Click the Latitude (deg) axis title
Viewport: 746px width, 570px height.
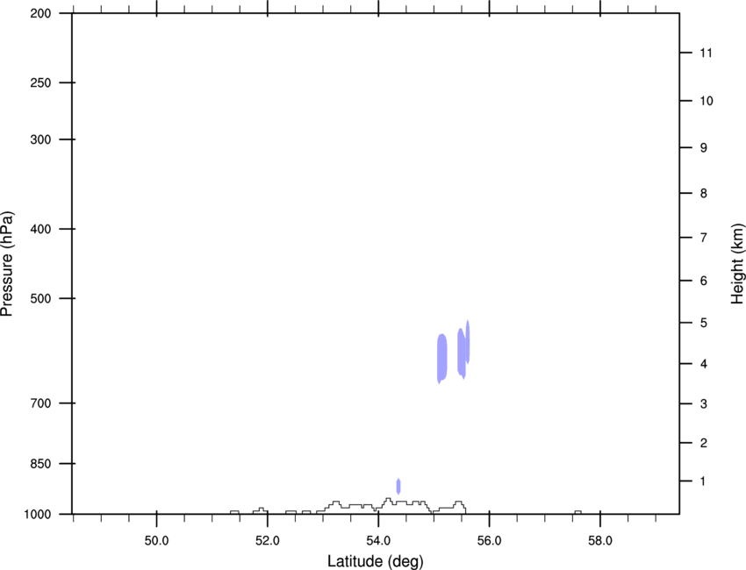[x=376, y=561]
